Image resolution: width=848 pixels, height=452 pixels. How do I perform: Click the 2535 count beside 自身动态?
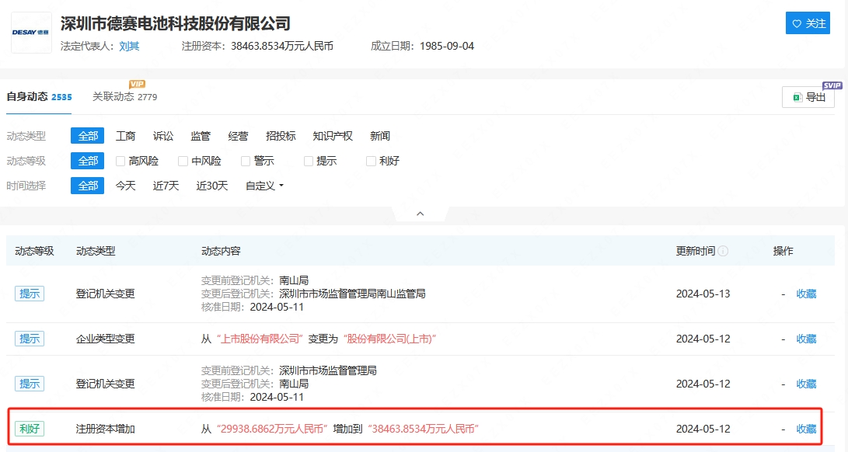click(x=61, y=97)
